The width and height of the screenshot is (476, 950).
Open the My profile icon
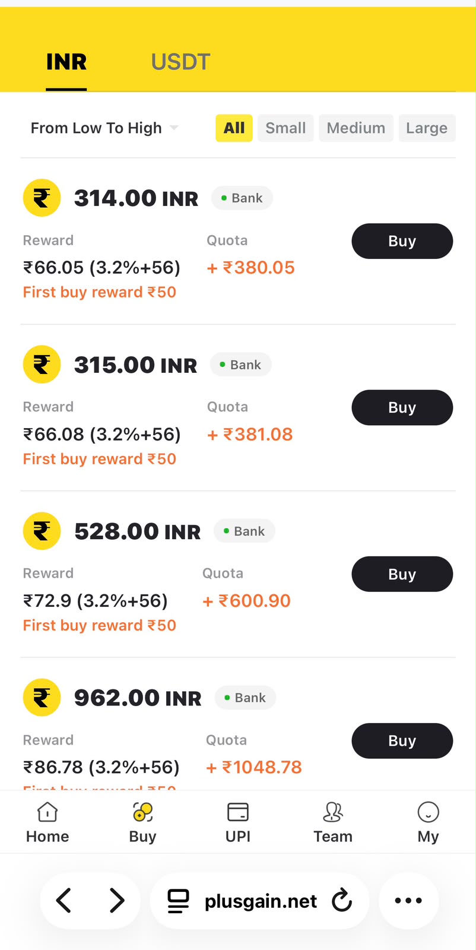[428, 812]
